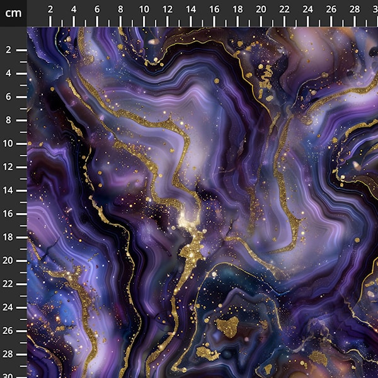Click the 24 mark on the left ruler
378x378 pixels.
[10, 307]
